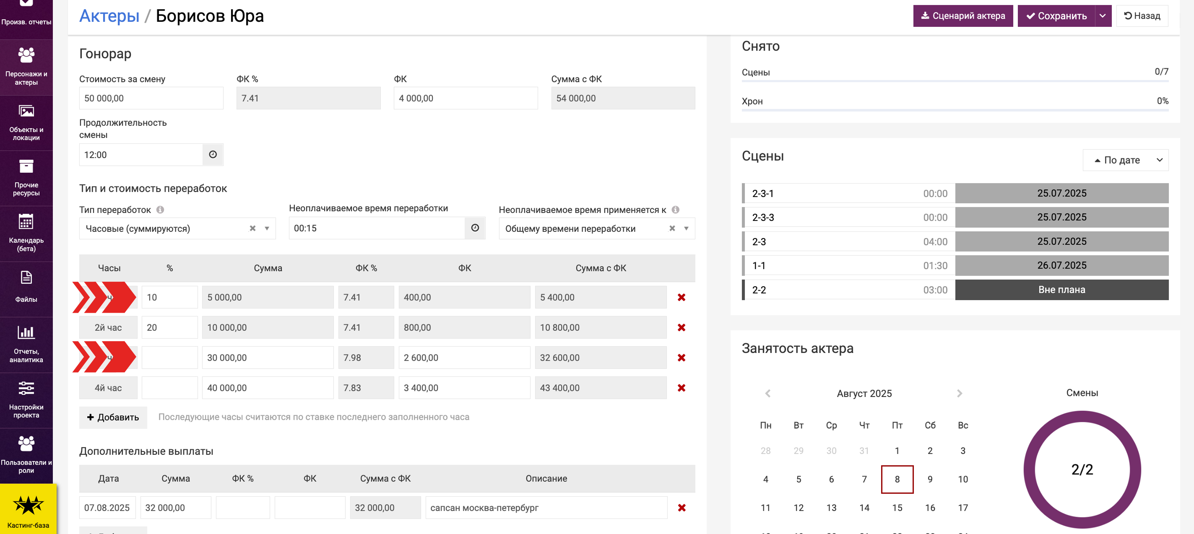Open scene 2-3-1 row
The height and width of the screenshot is (534, 1194).
pos(955,194)
